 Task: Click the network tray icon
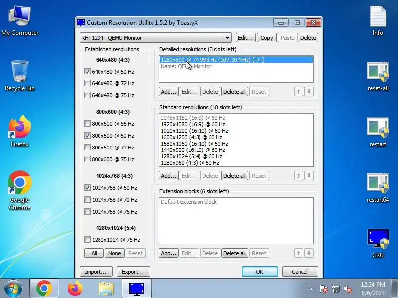tap(335, 289)
